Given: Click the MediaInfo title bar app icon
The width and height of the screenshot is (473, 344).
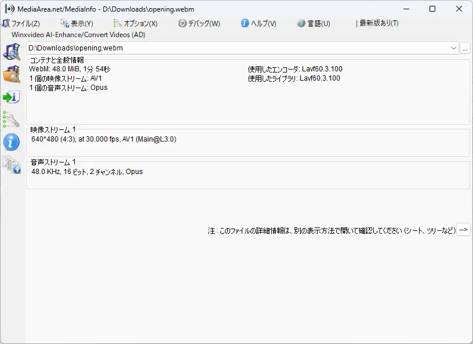Looking at the screenshot, I should pyautogui.click(x=9, y=9).
